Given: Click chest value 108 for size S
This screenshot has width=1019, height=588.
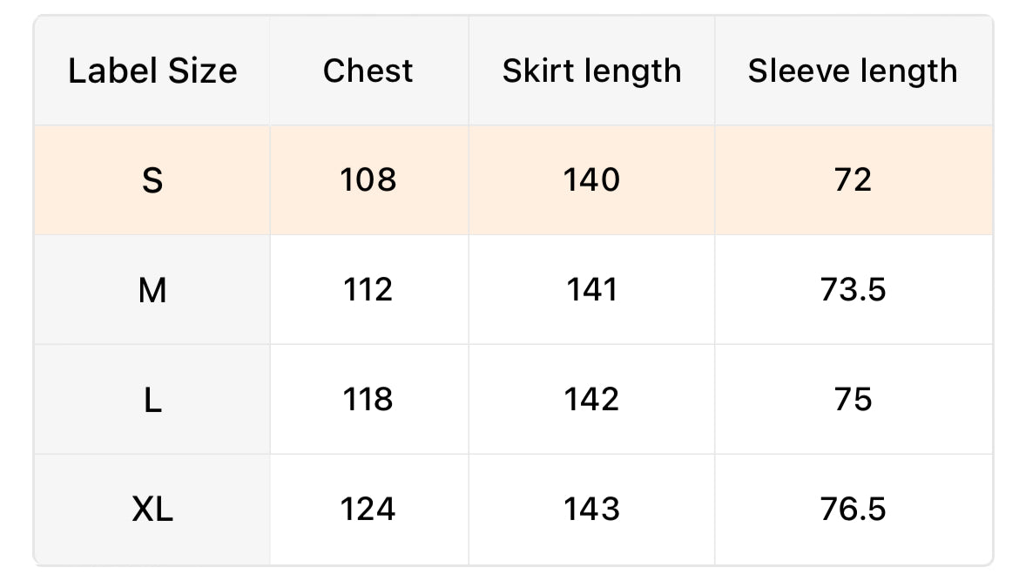Looking at the screenshot, I should pyautogui.click(x=368, y=180).
